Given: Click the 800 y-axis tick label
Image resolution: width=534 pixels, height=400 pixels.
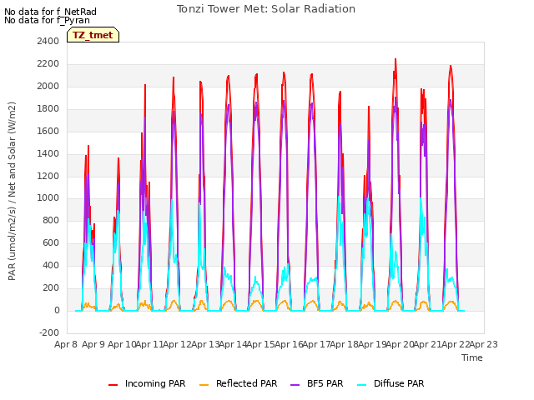Looking at the screenshot, I should point(50,220).
